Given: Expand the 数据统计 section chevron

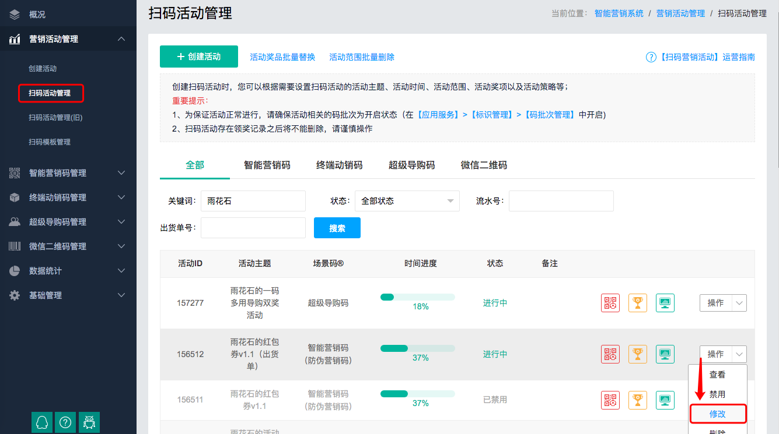Looking at the screenshot, I should pos(121,271).
